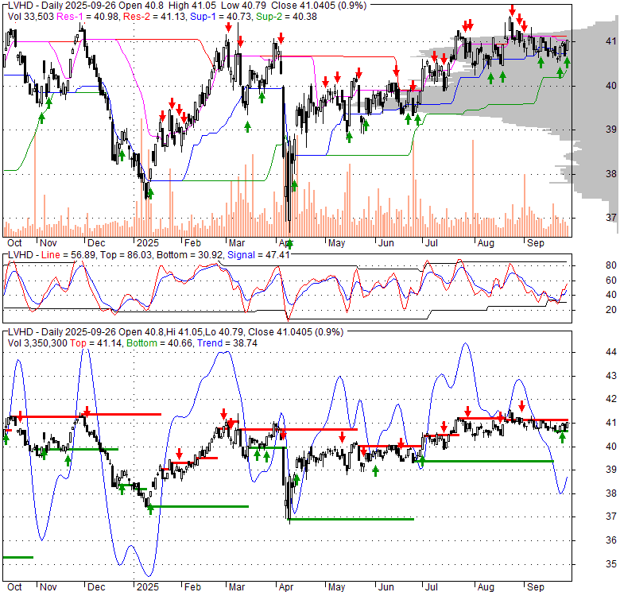The image size is (620, 592).
Task: Click the 'Jun' label under the lower chart
Action: (x=386, y=587)
